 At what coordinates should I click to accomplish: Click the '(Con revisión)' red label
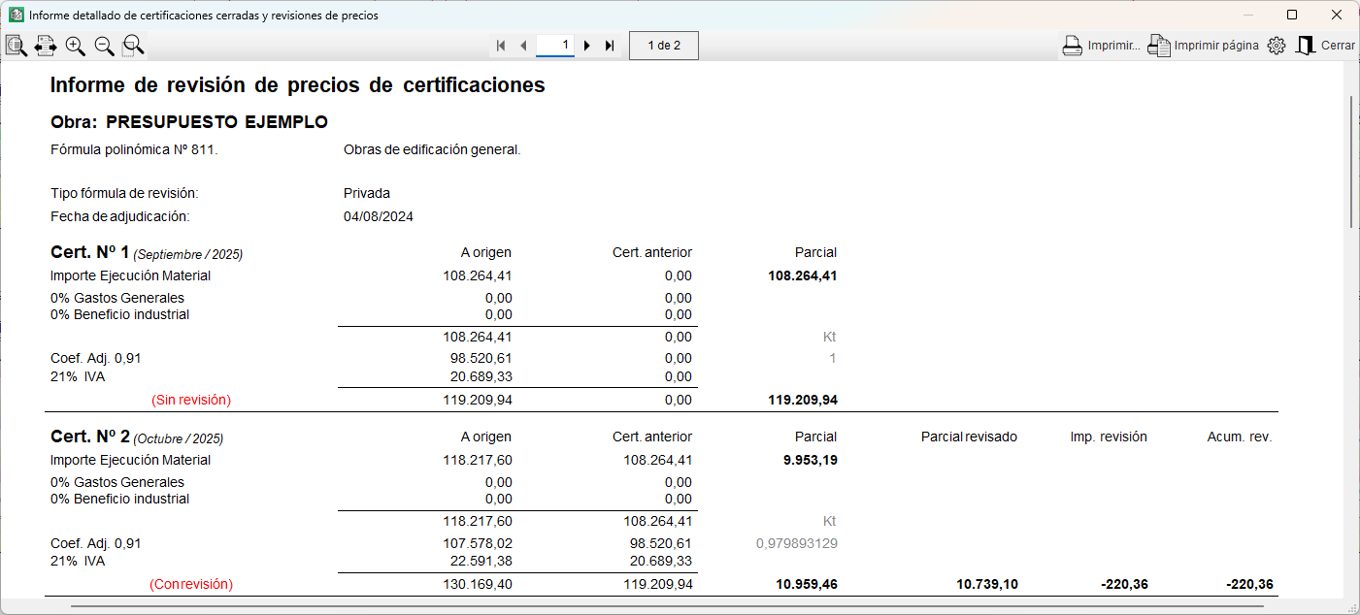click(191, 584)
